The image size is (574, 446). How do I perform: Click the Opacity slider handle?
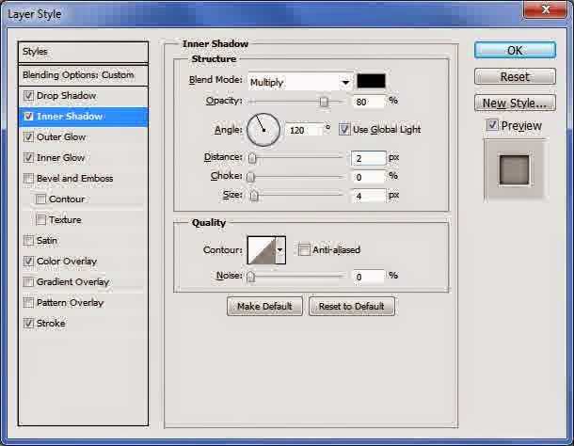click(324, 102)
